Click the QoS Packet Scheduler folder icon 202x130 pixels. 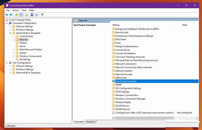click(113, 81)
